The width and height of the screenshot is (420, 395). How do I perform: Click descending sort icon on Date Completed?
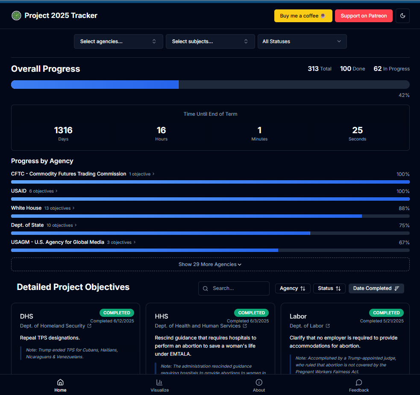[397, 288]
